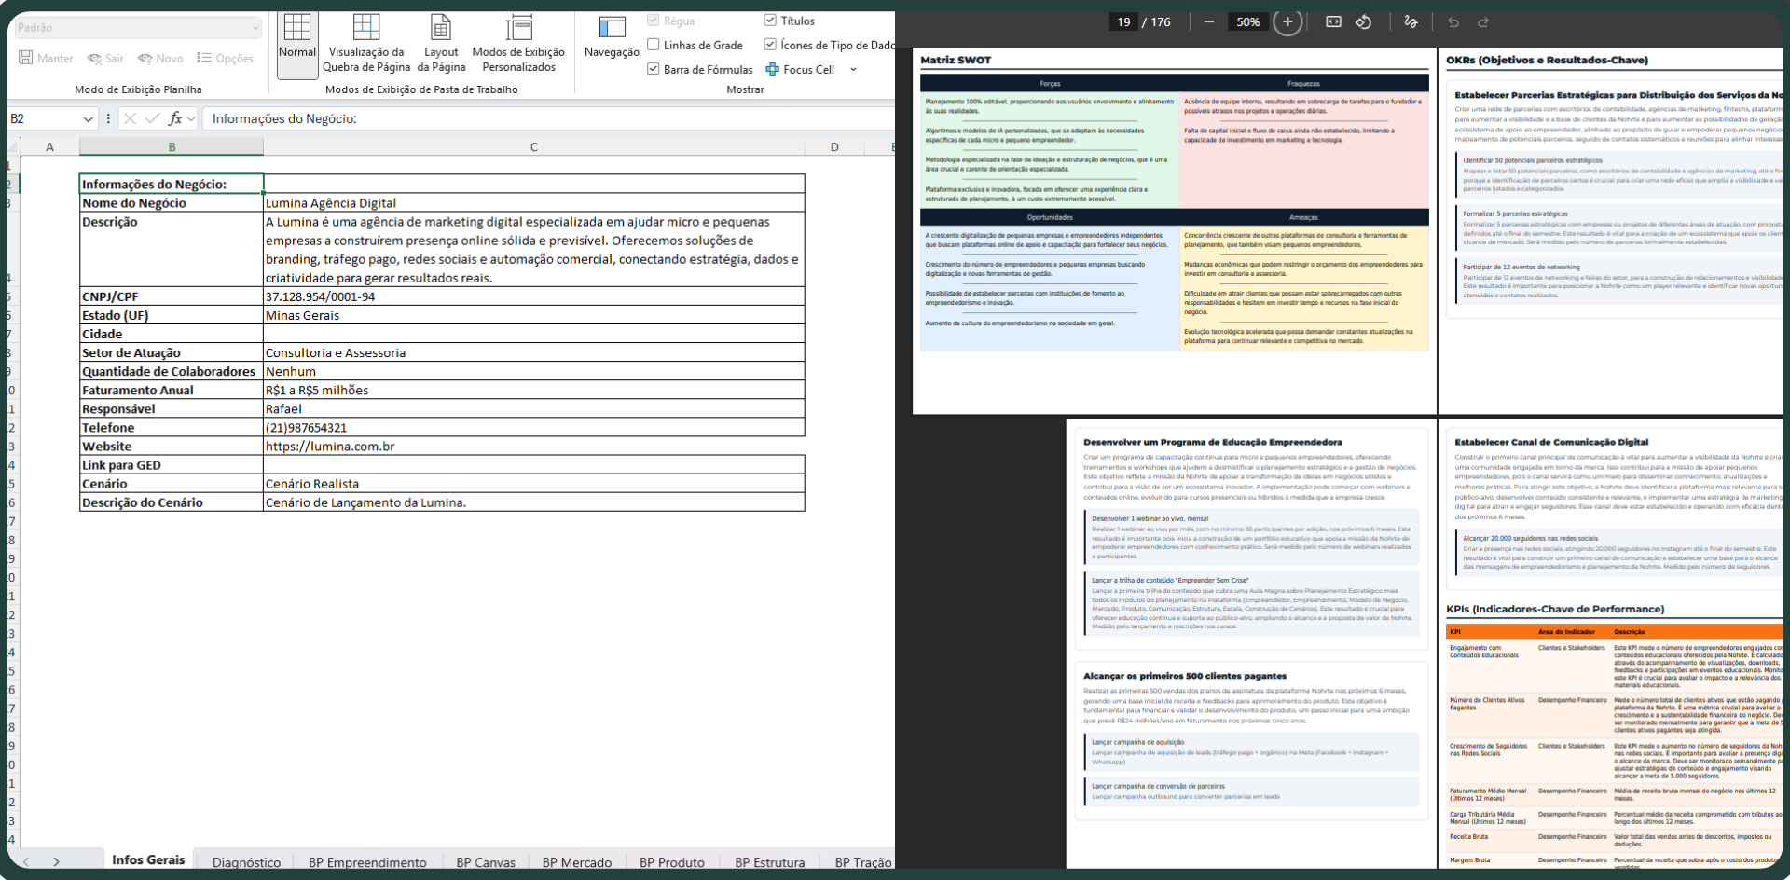The width and height of the screenshot is (1790, 880).
Task: Select column C header
Action: pos(533,146)
